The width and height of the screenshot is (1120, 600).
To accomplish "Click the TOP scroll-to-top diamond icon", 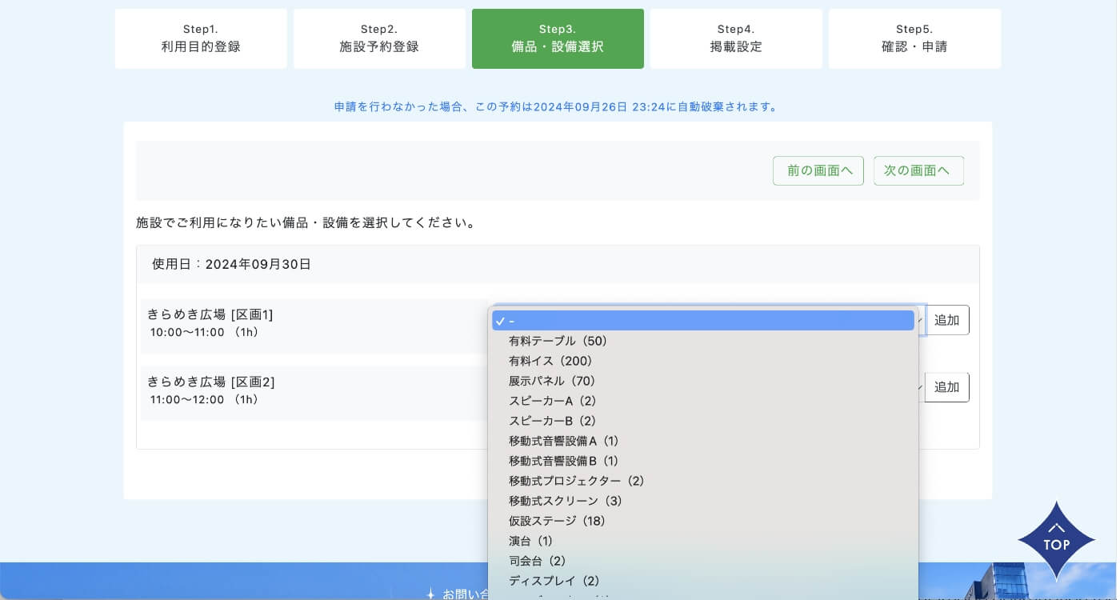I will click(1056, 541).
